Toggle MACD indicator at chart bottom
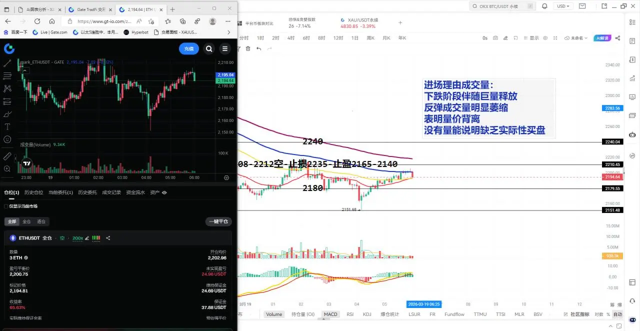Screen dimensions: 640x331 click(330, 314)
